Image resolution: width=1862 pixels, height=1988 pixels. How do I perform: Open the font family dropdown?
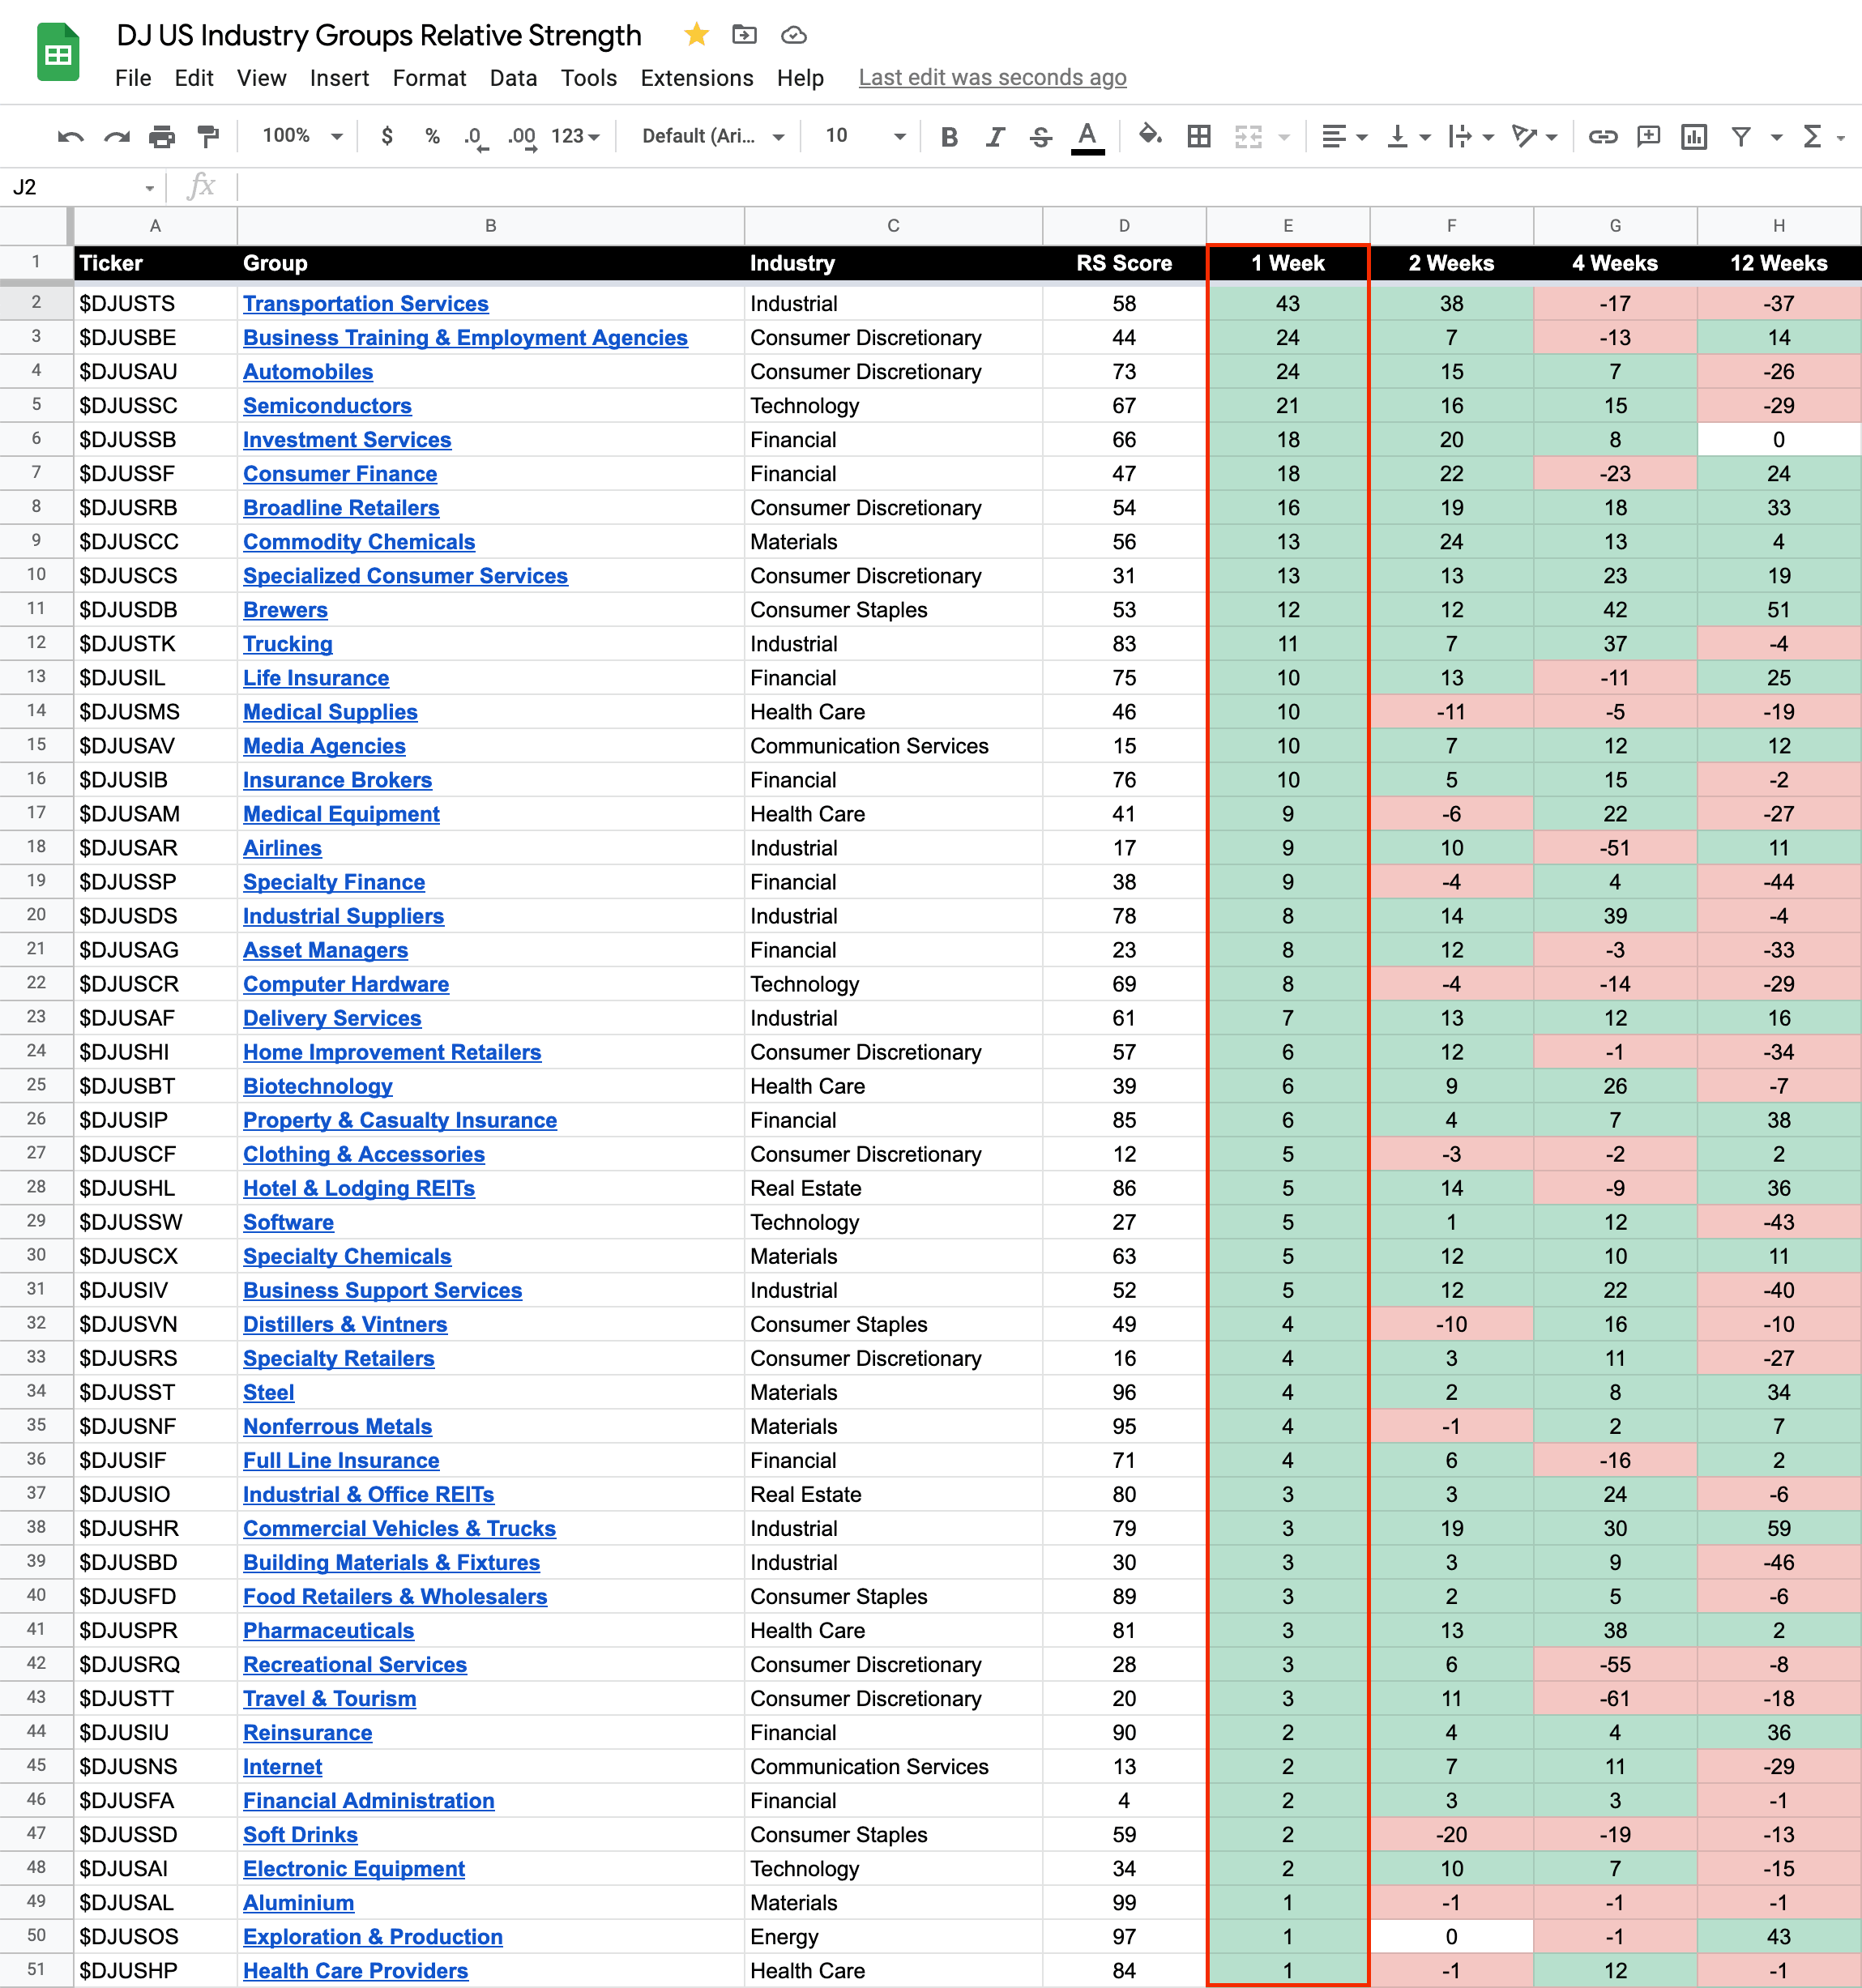pyautogui.click(x=713, y=136)
